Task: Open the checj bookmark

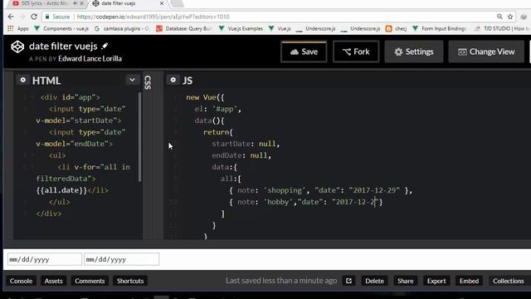Action: click(x=397, y=29)
